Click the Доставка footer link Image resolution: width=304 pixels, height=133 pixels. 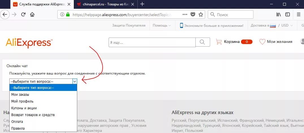[x=98, y=120]
